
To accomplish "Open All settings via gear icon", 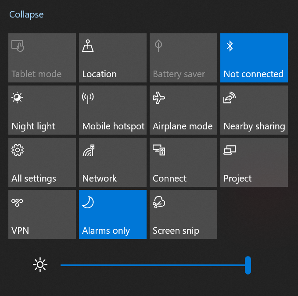I will (18, 150).
